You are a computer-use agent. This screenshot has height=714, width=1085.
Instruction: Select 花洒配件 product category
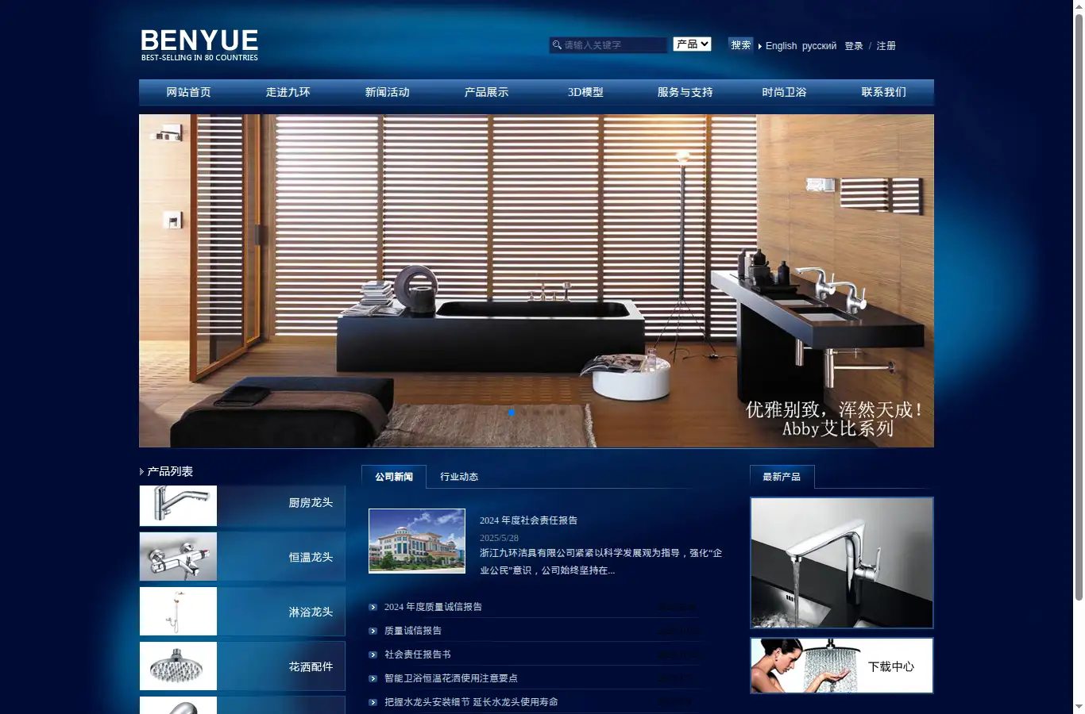pos(311,667)
